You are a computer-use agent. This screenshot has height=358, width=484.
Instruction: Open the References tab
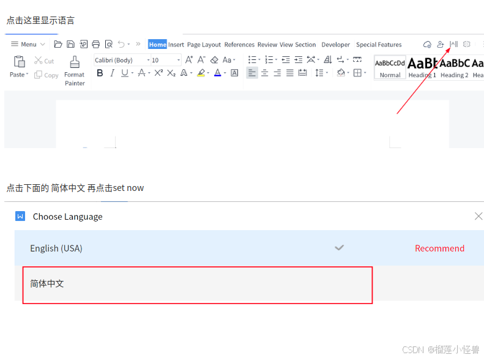tap(239, 45)
